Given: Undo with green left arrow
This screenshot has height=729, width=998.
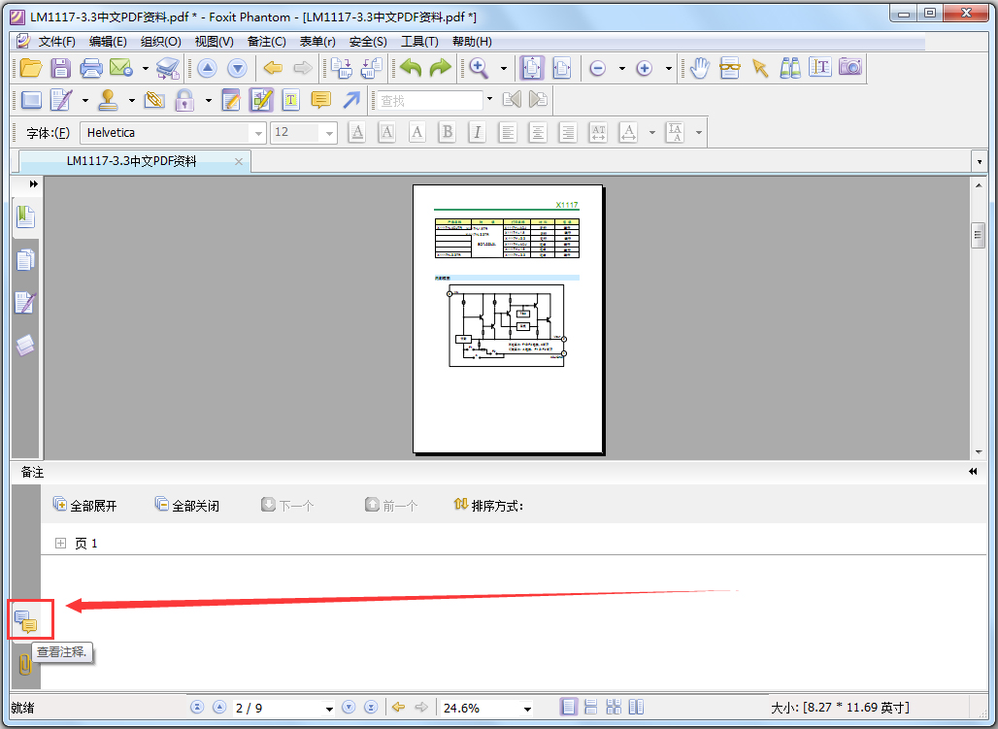Looking at the screenshot, I should pyautogui.click(x=411, y=68).
